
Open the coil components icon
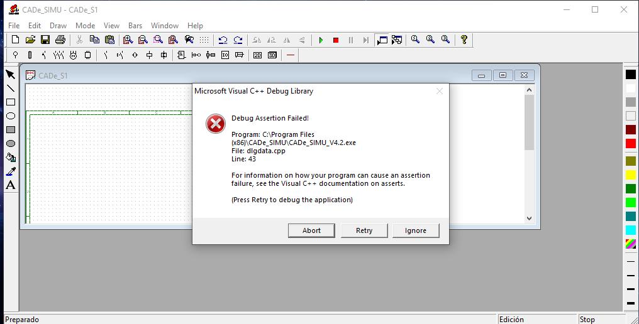click(x=150, y=55)
